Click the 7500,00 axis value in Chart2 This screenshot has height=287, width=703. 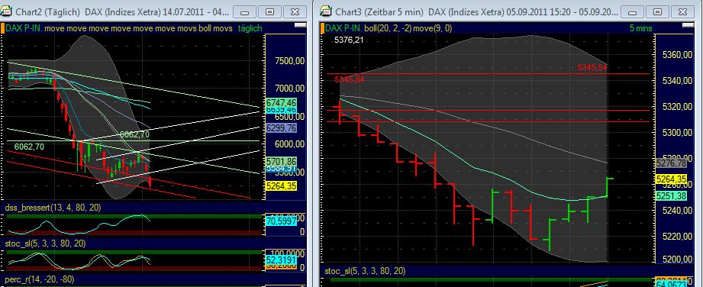pyautogui.click(x=289, y=61)
